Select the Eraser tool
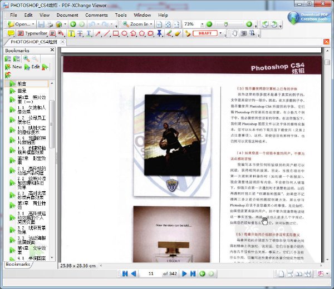 [178, 33]
